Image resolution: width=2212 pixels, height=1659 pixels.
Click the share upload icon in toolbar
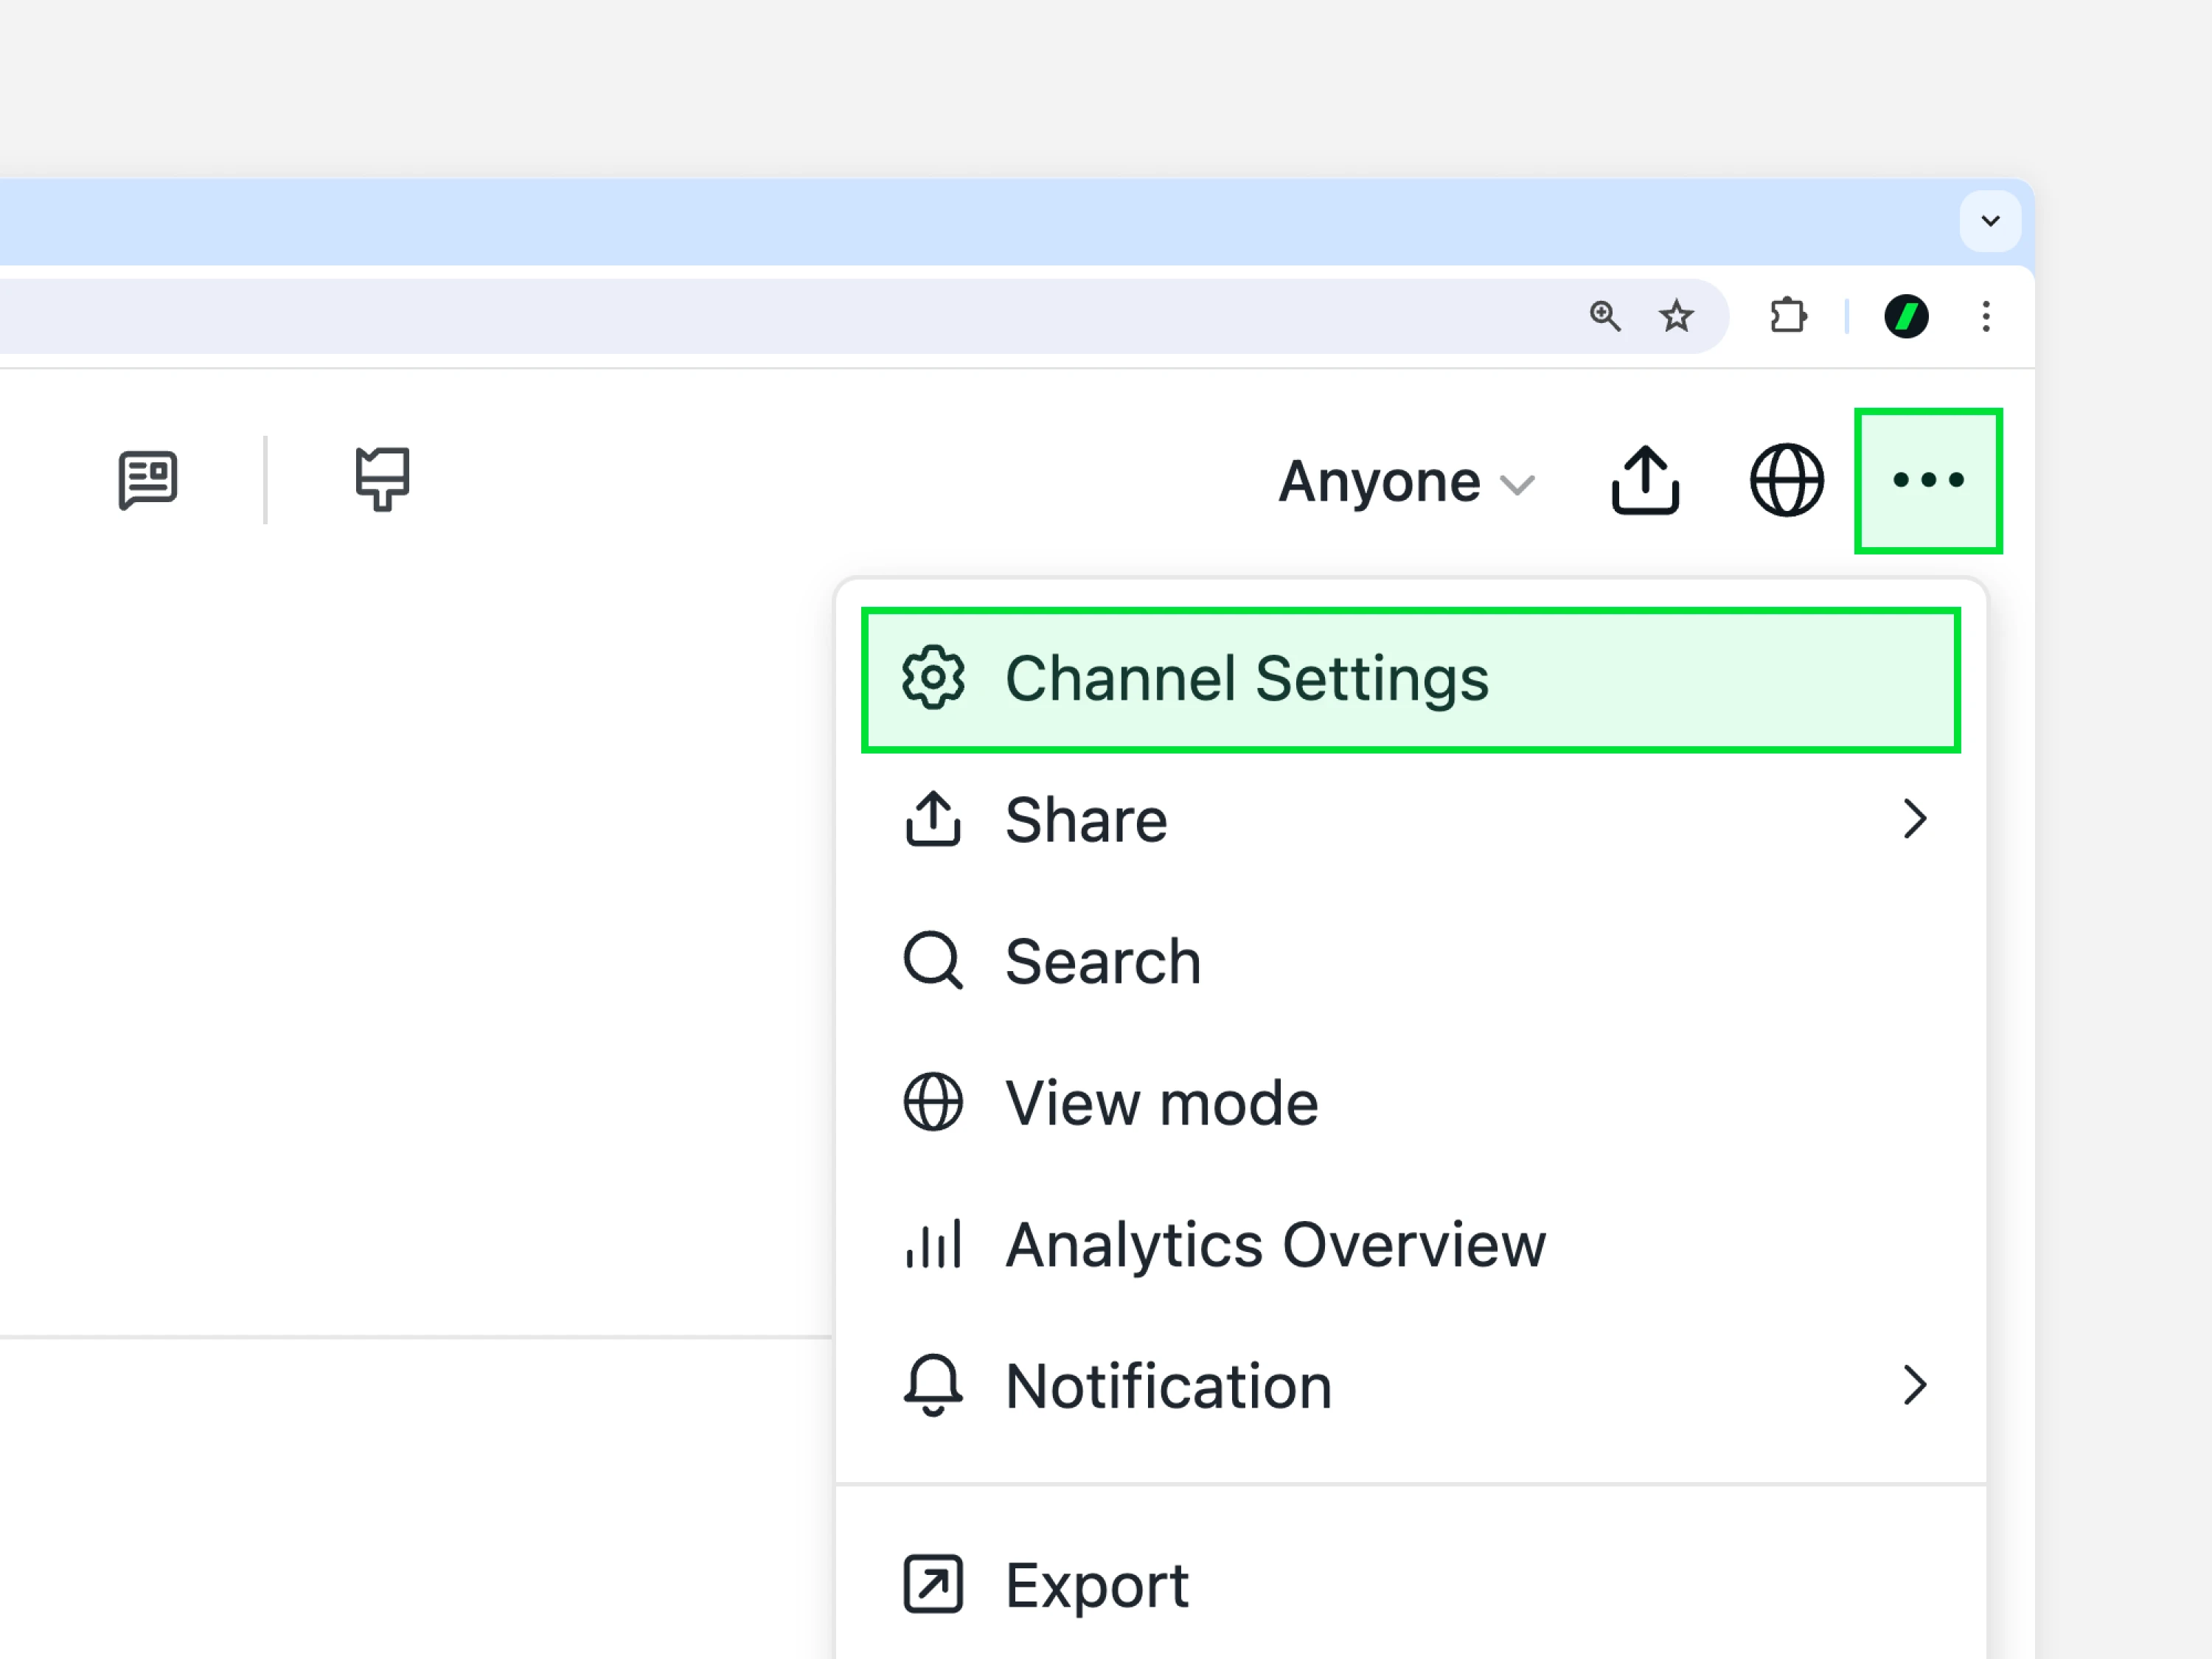(1645, 480)
